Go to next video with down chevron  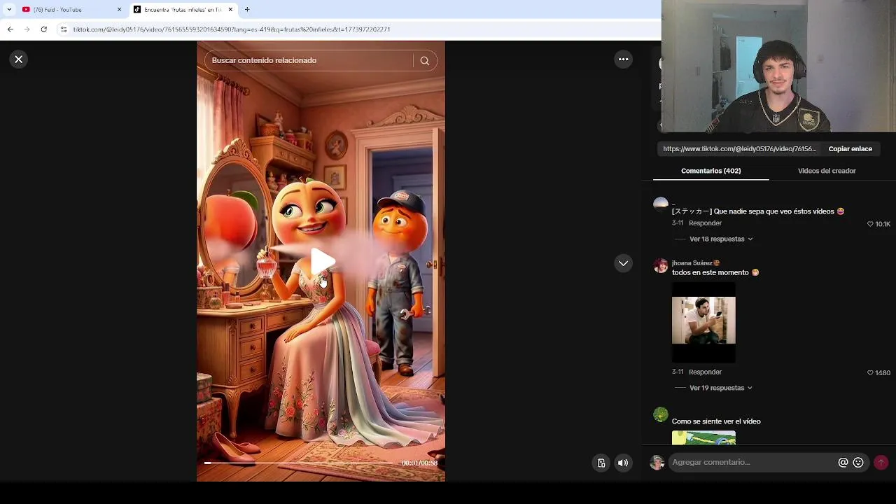623,263
